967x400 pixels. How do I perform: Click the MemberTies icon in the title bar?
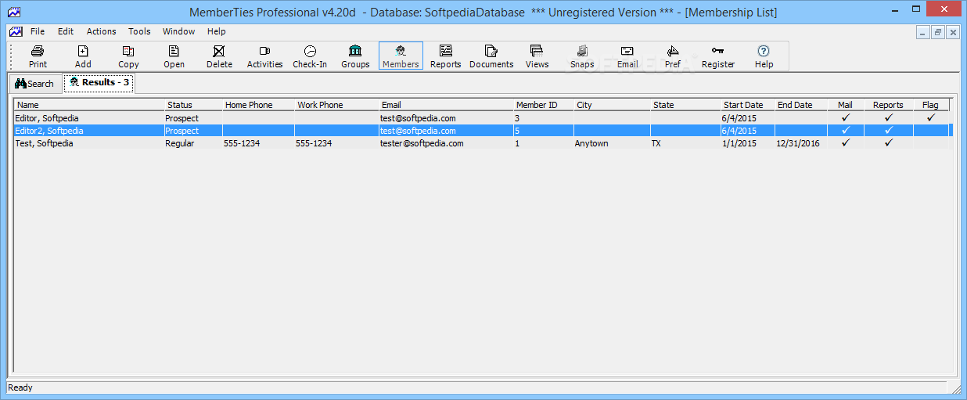tap(13, 13)
